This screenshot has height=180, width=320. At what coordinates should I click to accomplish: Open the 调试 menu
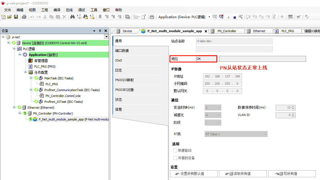coord(82,10)
